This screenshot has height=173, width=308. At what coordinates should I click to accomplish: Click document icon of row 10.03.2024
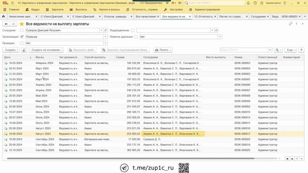[6, 63]
